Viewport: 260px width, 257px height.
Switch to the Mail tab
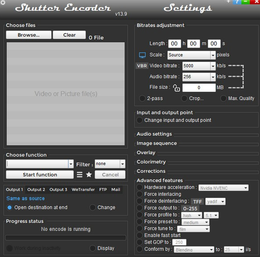coord(115,189)
